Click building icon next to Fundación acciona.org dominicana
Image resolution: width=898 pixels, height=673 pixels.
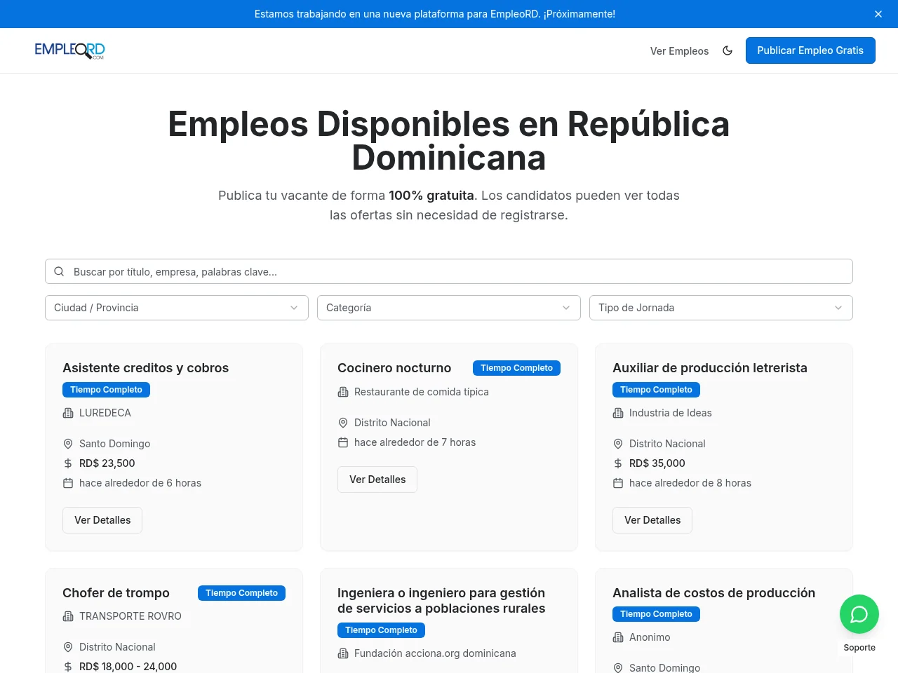[343, 653]
